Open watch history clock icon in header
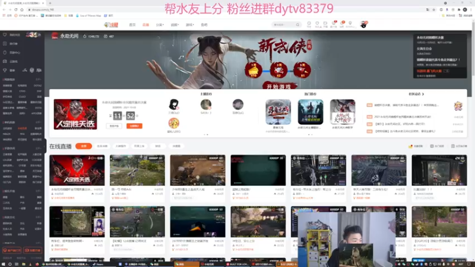Screen dimensions: 475x267 pos(309,24)
